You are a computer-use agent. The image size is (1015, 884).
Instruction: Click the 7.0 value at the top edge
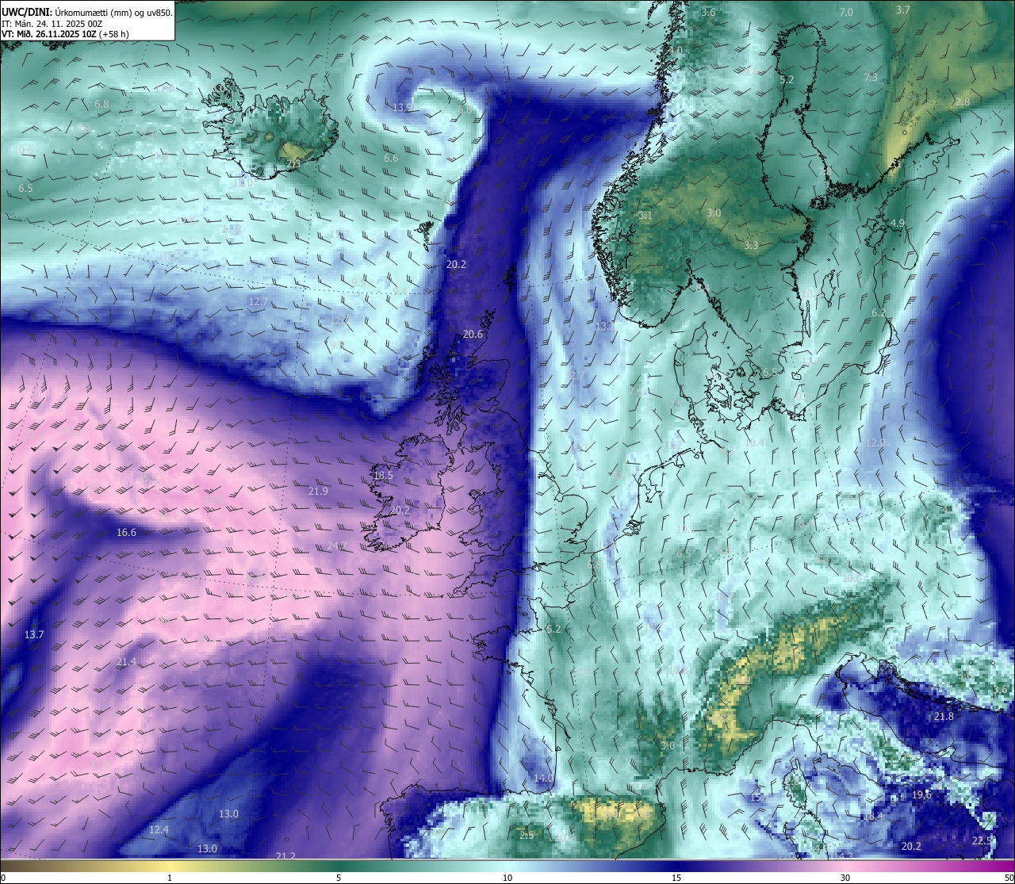point(846,13)
